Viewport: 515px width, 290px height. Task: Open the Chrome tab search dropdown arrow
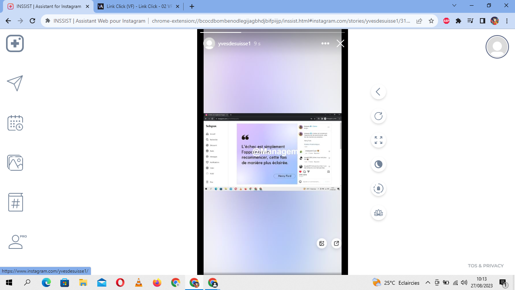click(x=454, y=6)
